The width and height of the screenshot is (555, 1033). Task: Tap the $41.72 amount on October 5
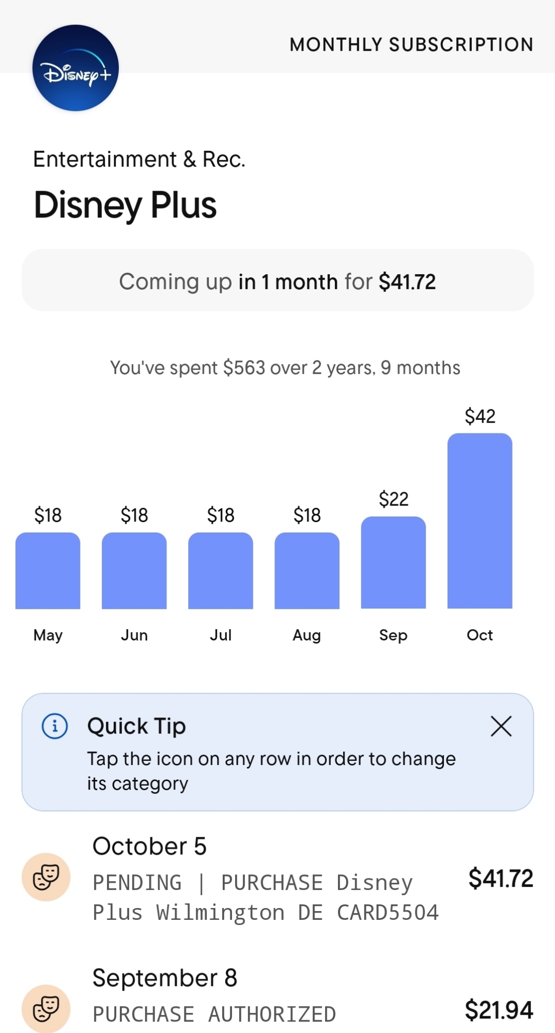click(501, 879)
